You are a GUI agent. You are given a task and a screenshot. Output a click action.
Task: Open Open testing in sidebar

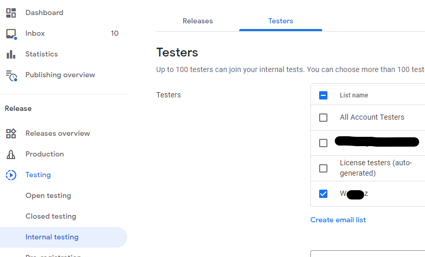(x=48, y=196)
